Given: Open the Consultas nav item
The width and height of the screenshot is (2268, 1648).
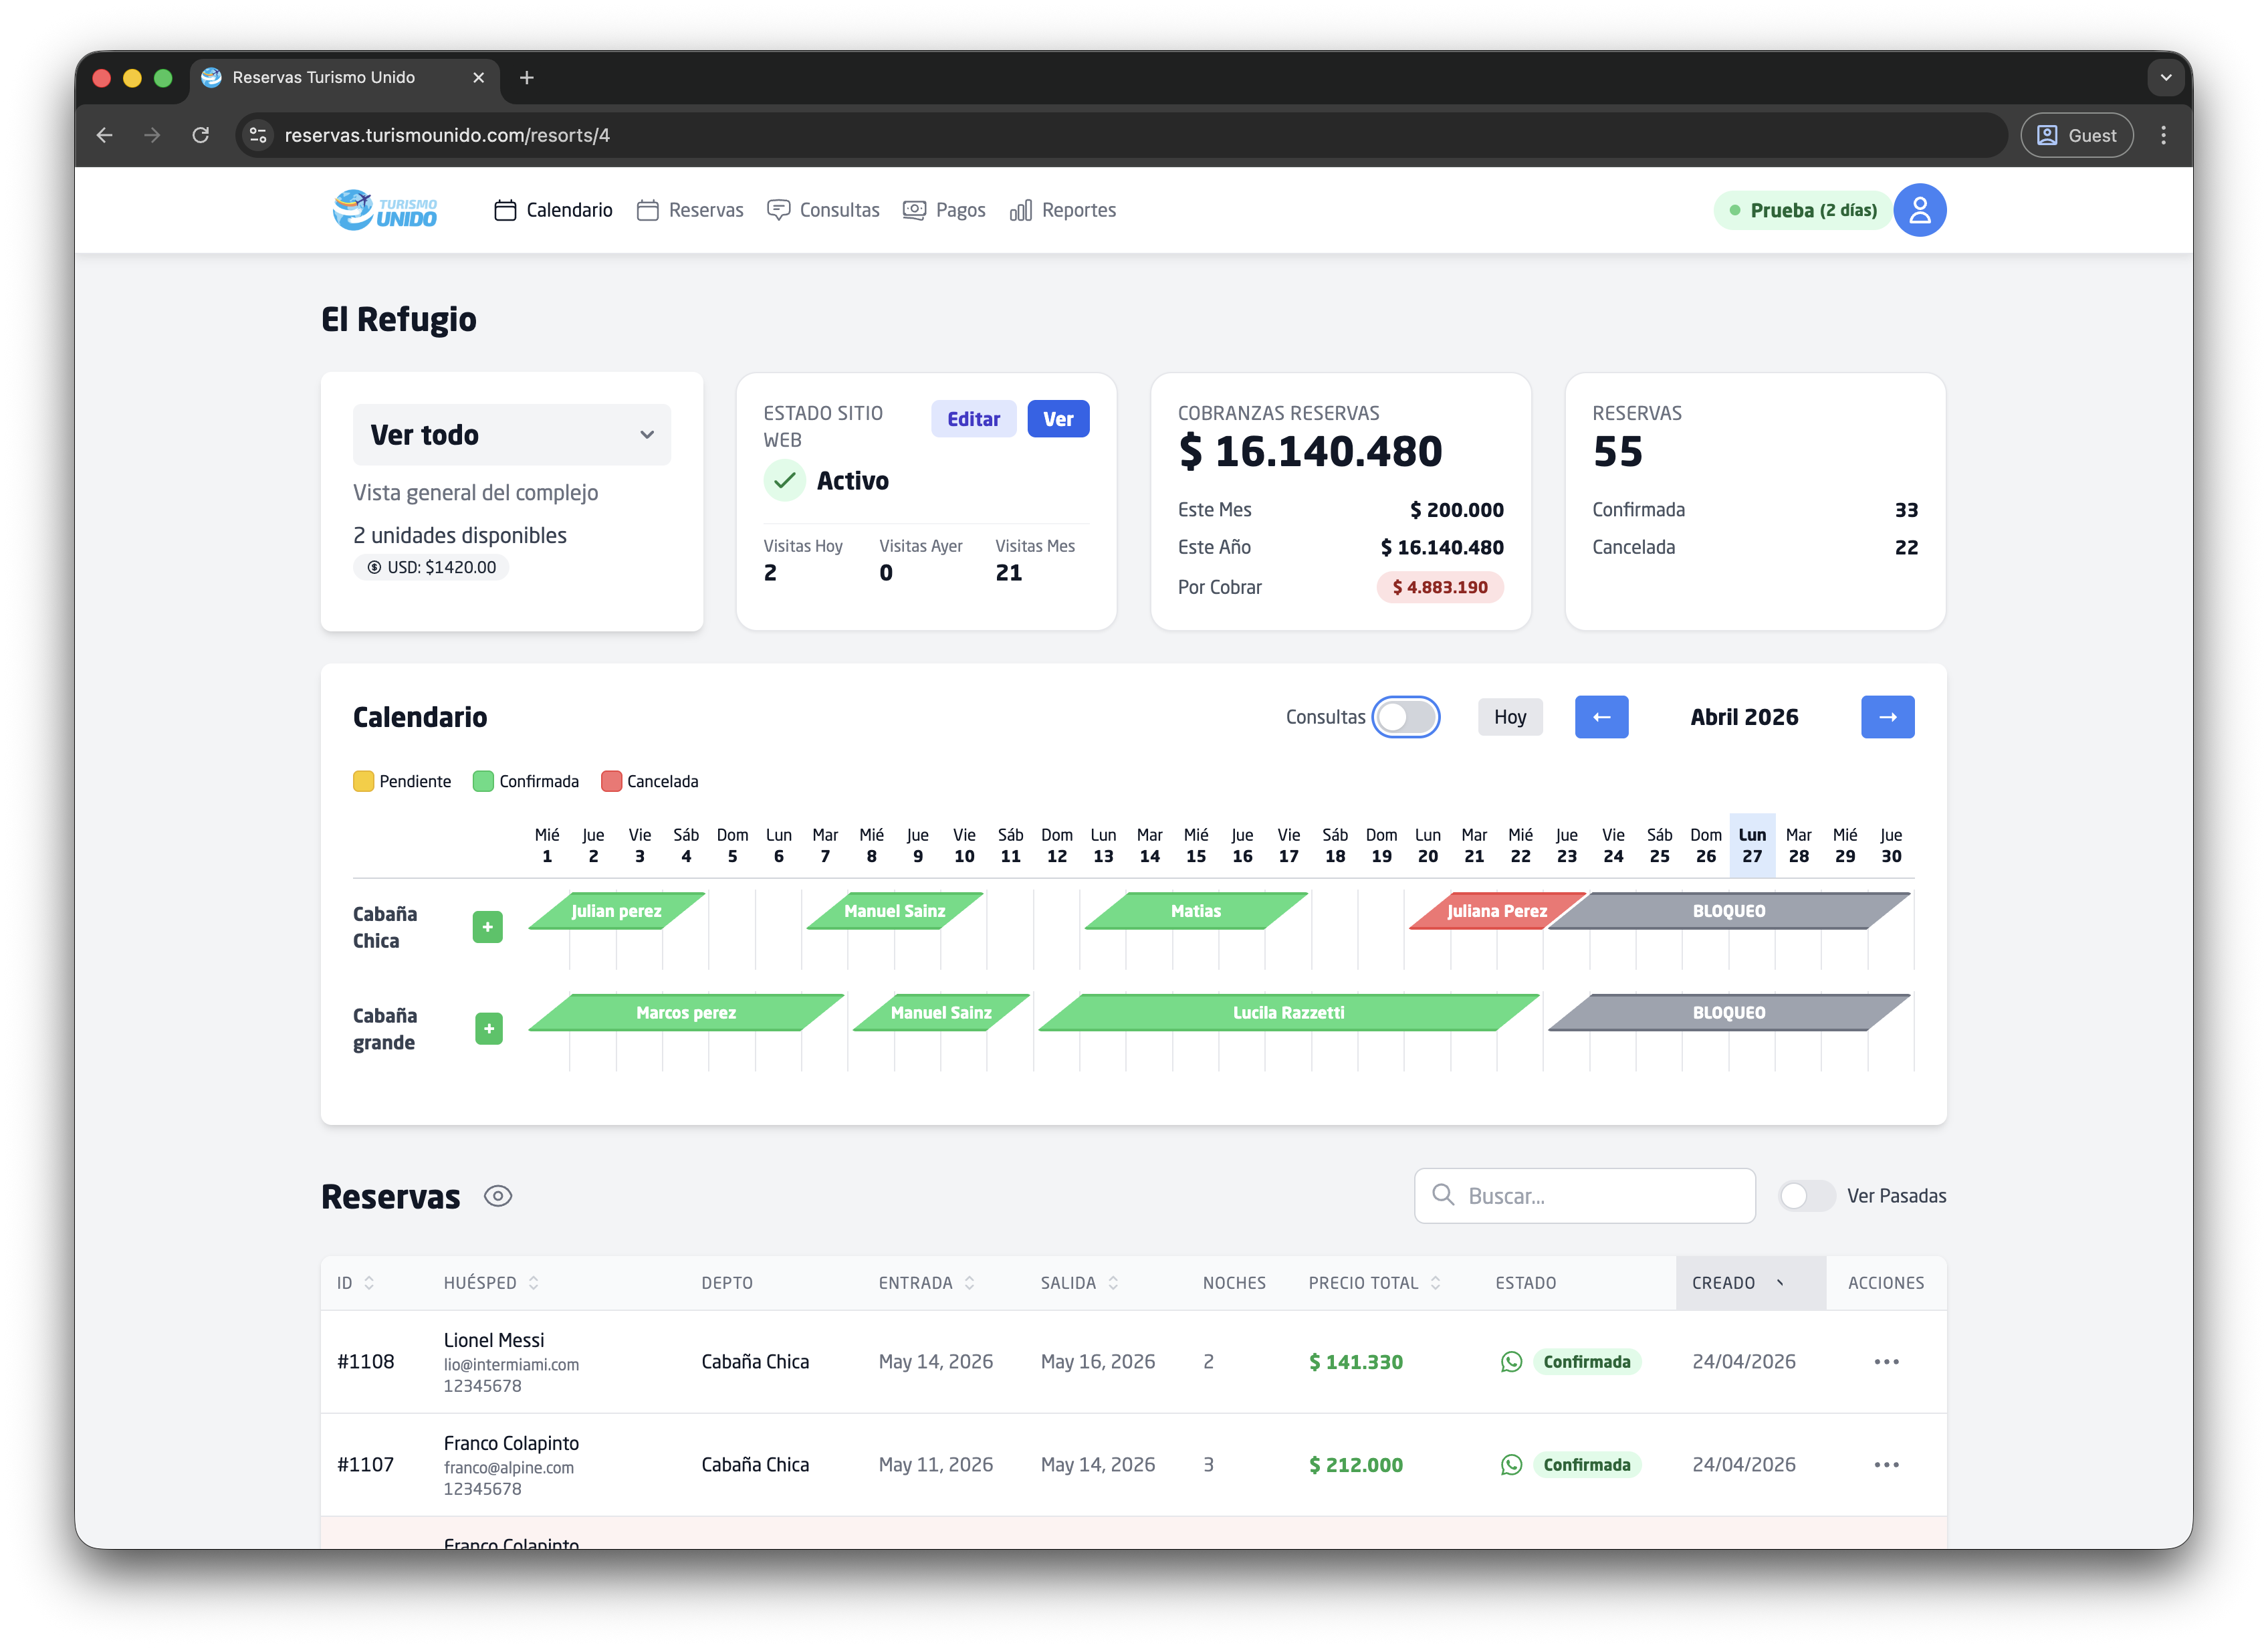Looking at the screenshot, I should point(823,210).
